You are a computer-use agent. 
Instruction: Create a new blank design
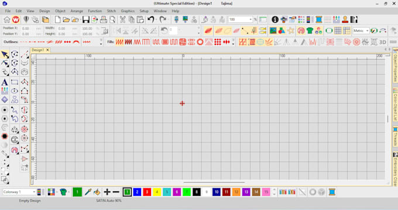pyautogui.click(x=57, y=19)
